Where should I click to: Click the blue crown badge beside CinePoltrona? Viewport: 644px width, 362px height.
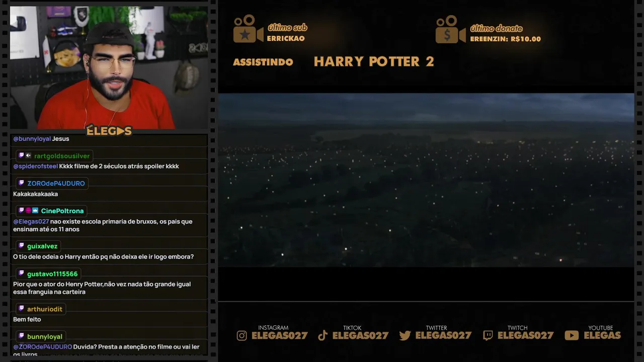point(35,211)
